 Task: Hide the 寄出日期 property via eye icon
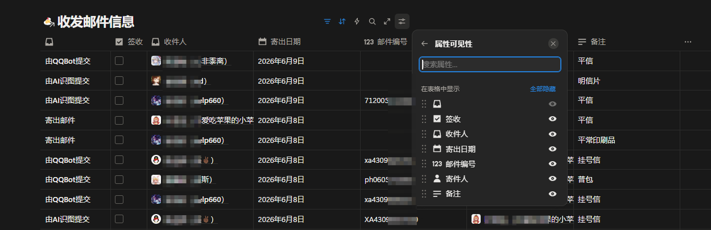coord(552,149)
